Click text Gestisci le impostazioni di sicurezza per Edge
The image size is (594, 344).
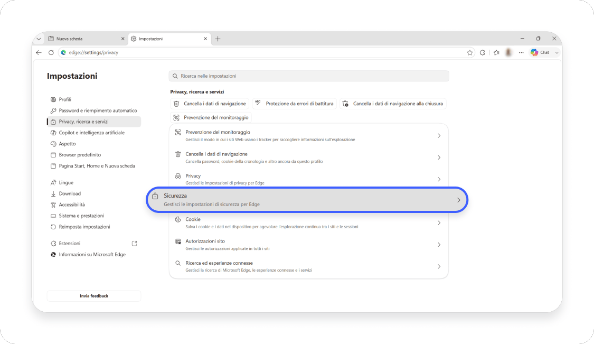pos(212,204)
